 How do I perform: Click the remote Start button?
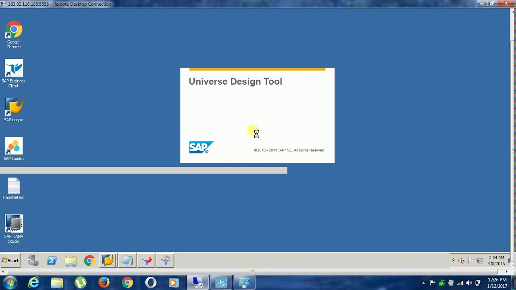10,261
